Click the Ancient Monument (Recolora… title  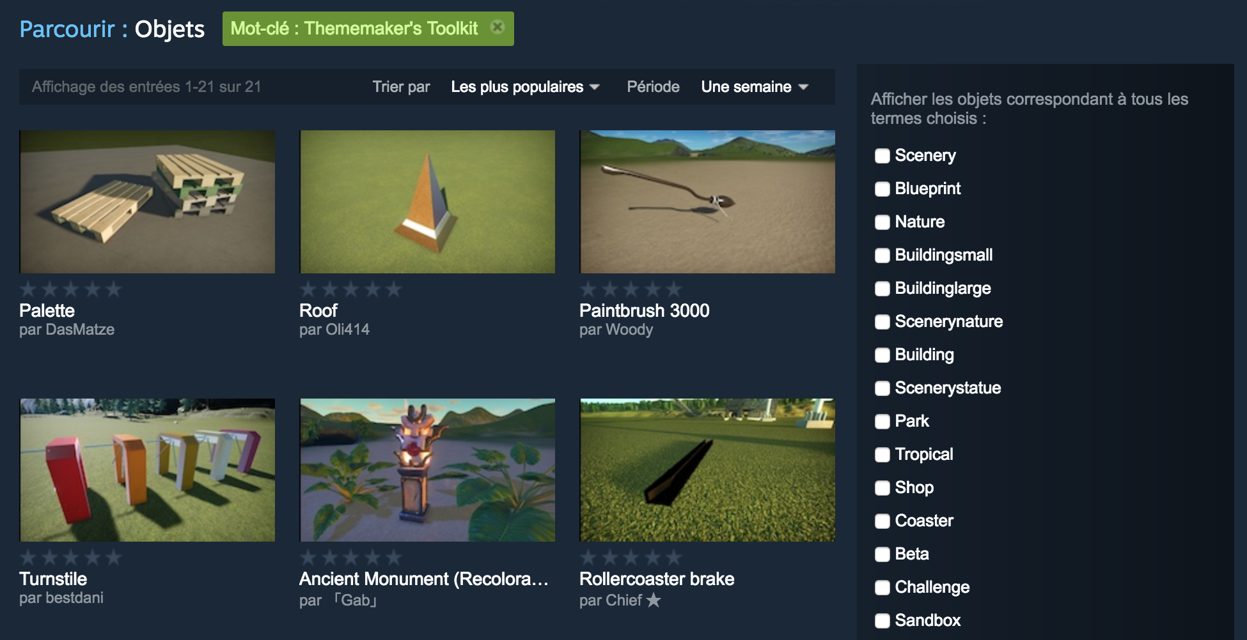click(424, 579)
